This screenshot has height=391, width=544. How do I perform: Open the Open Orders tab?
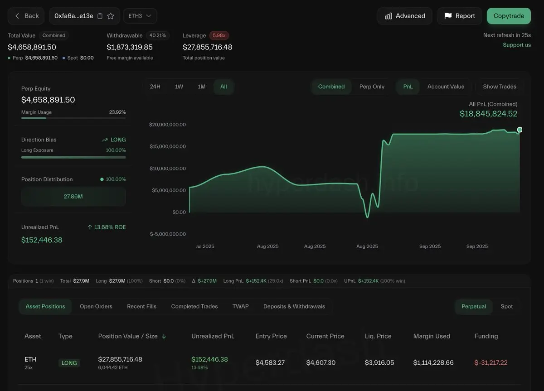click(96, 307)
